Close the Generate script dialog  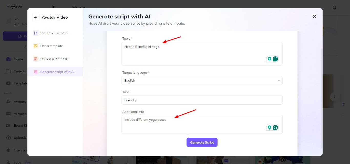(314, 17)
